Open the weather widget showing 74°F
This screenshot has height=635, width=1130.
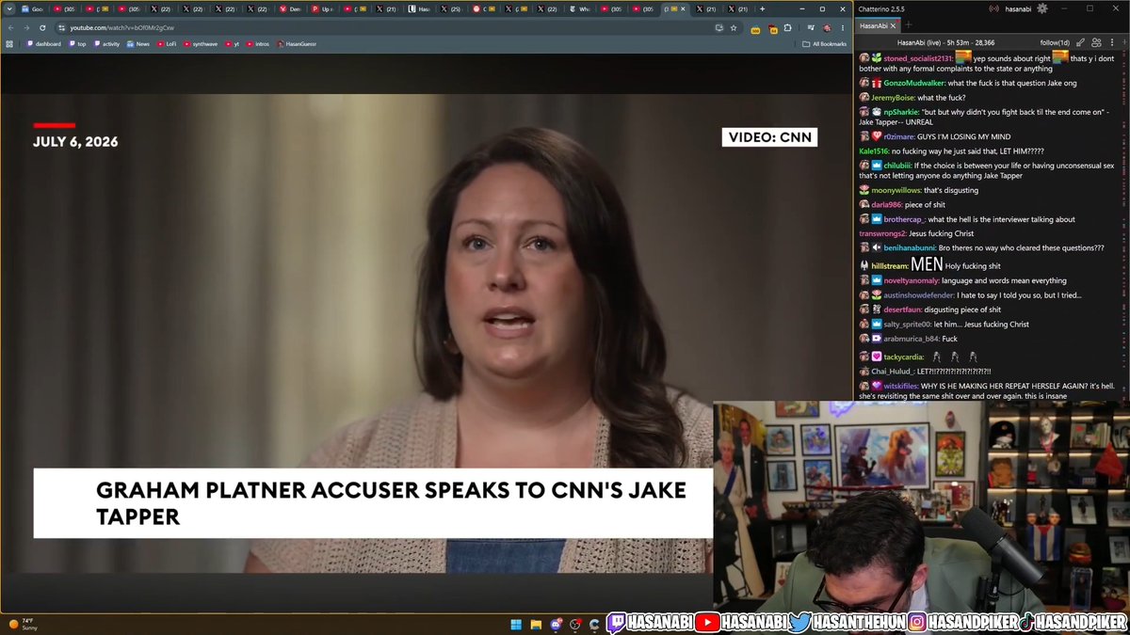click(x=24, y=624)
